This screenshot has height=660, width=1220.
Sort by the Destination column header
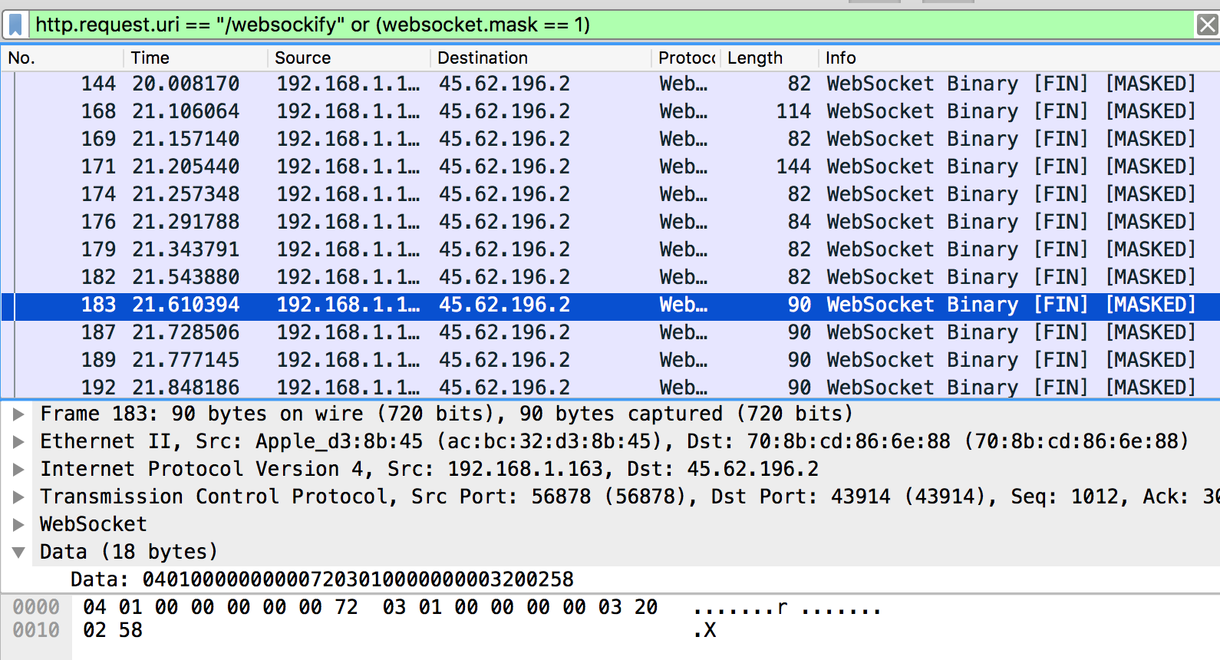pos(482,58)
